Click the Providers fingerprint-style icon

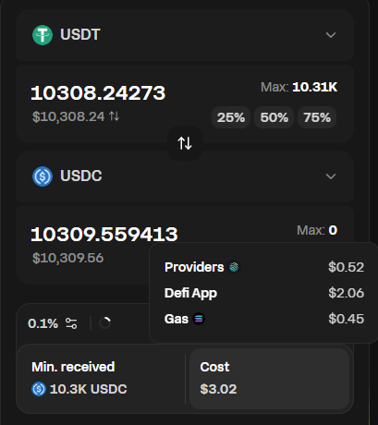[234, 267]
